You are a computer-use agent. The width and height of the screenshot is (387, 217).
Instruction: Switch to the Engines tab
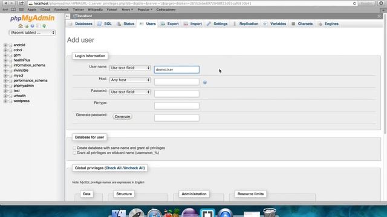328,24
